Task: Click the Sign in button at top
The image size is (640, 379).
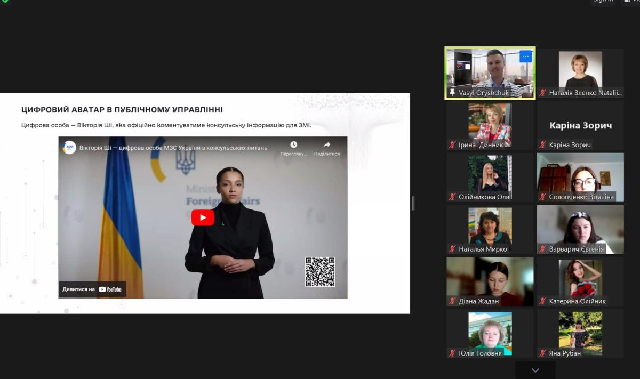Action: (603, 1)
